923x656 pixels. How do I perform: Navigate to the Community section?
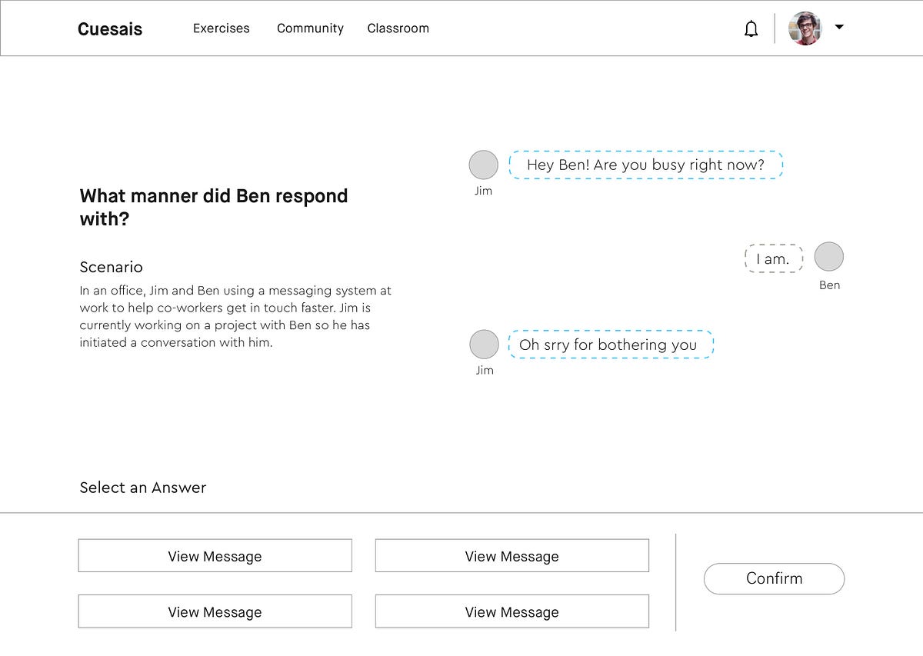pyautogui.click(x=310, y=28)
